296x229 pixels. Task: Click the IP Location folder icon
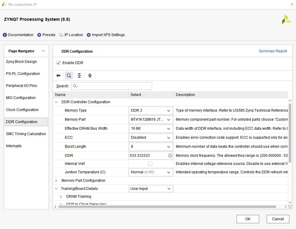coord(61,35)
